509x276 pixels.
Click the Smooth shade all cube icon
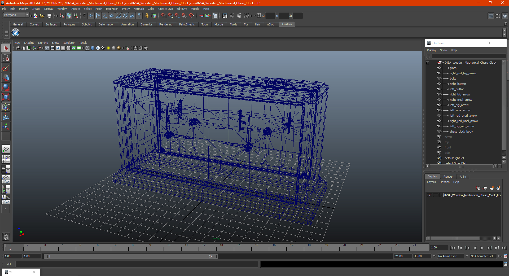tap(93, 48)
